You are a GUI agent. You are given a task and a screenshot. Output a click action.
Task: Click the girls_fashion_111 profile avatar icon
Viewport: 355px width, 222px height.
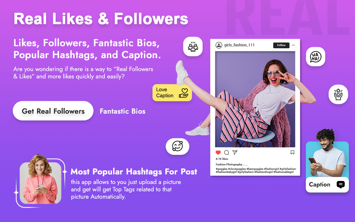[x=219, y=45]
